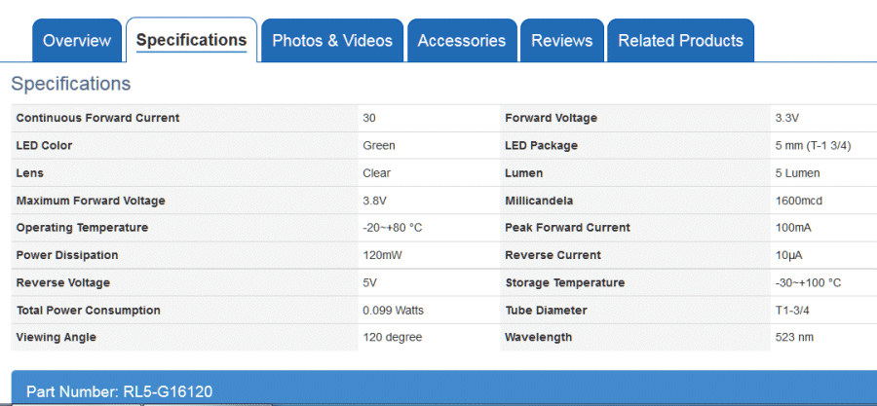The width and height of the screenshot is (877, 406).
Task: View the Related Products tab
Action: click(x=680, y=41)
